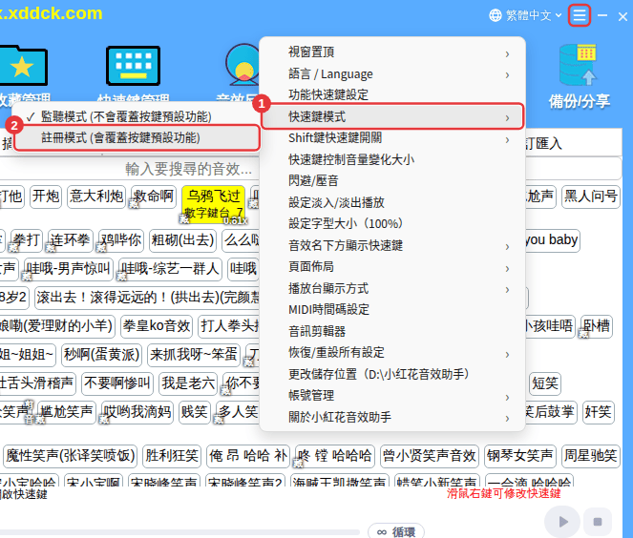Click the stop playback button

[598, 522]
